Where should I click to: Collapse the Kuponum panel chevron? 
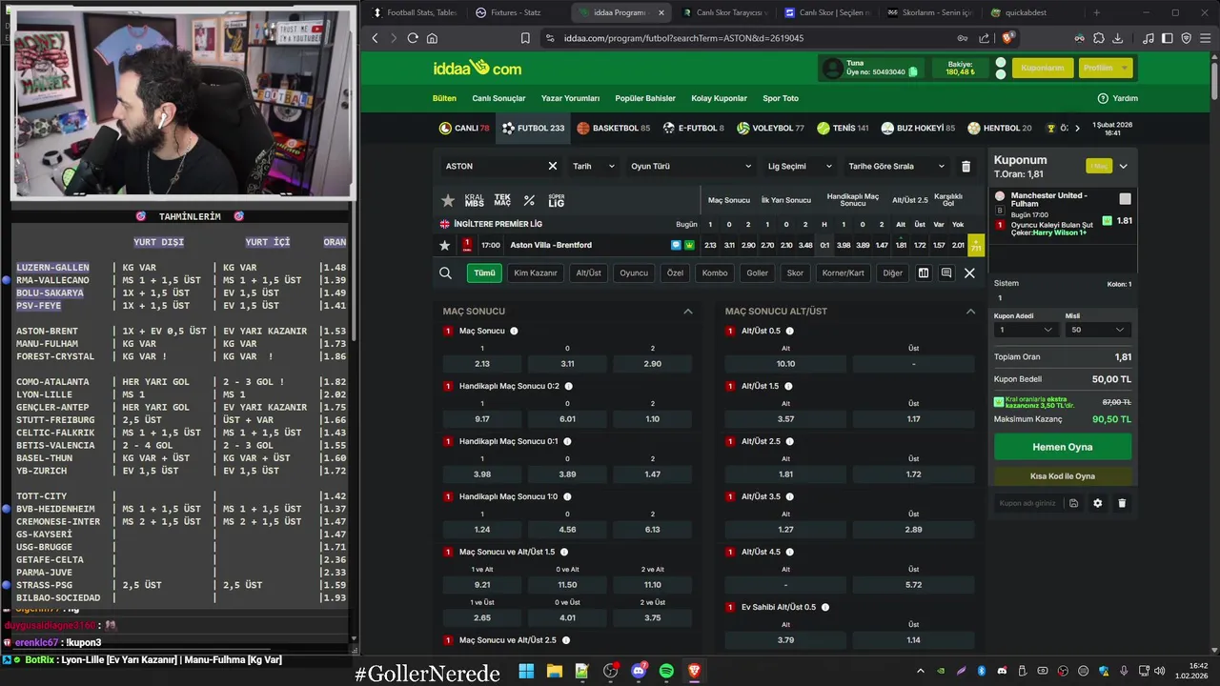(x=1123, y=166)
